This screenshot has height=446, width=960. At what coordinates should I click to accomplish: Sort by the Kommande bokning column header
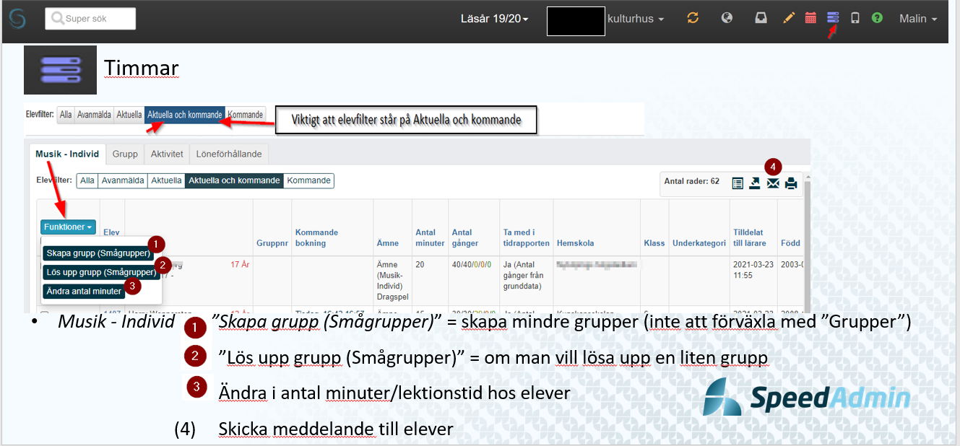pos(317,237)
